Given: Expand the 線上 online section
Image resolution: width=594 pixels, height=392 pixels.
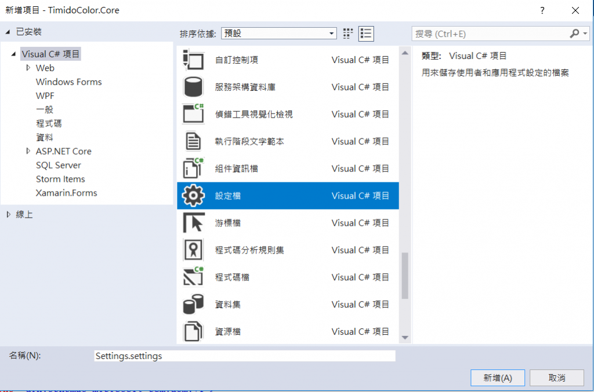Looking at the screenshot, I should 8,214.
